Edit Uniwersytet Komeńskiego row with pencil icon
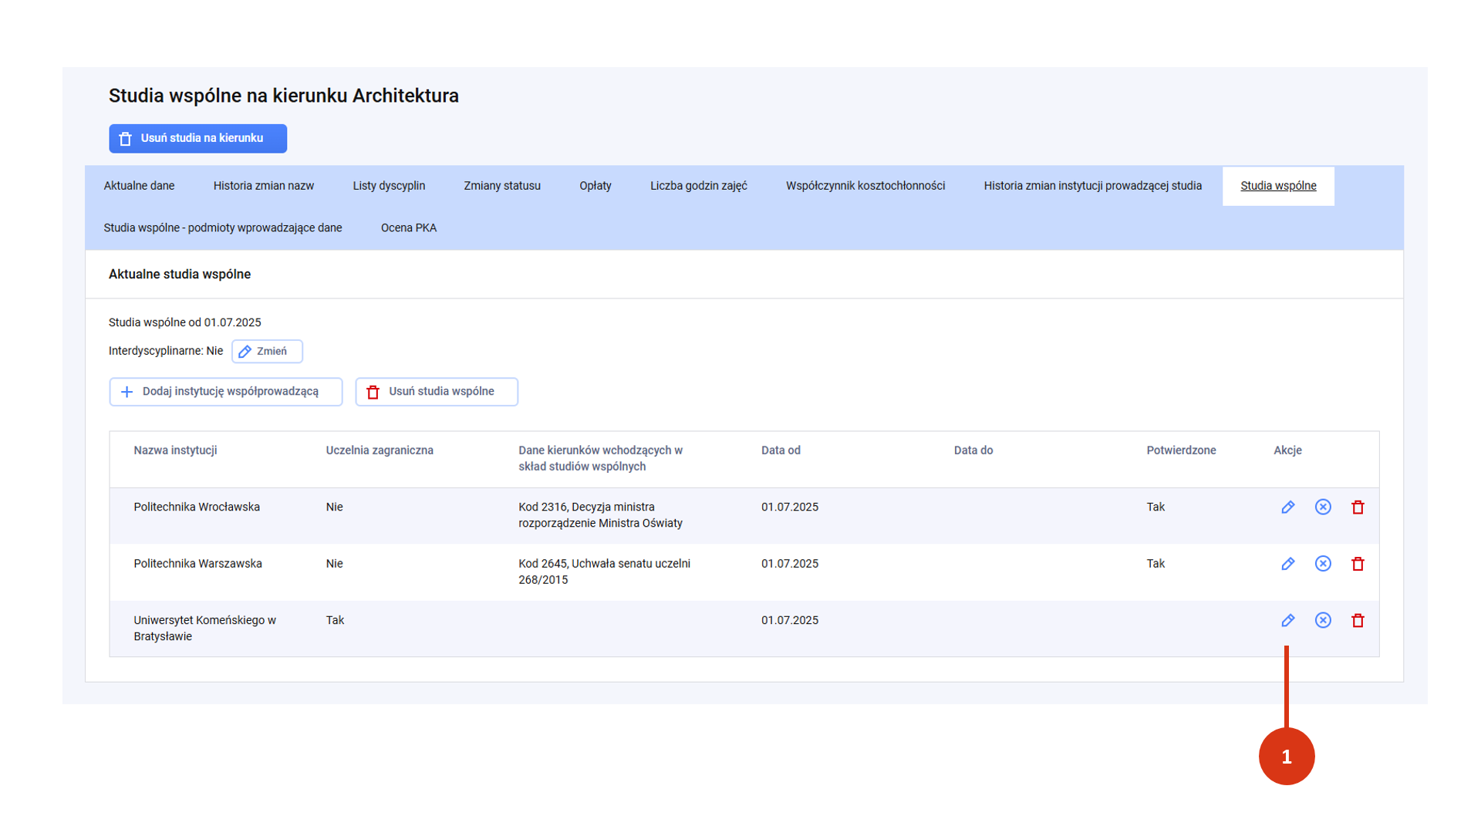The image size is (1481, 833). point(1287,620)
